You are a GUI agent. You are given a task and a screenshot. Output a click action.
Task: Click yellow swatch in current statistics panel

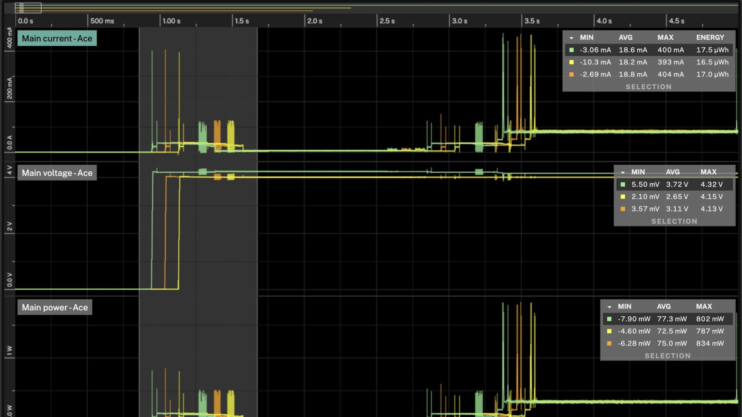pos(571,62)
